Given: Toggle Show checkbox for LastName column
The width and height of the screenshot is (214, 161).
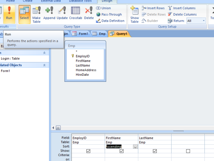Looking at the screenshot, I should tap(155, 151).
